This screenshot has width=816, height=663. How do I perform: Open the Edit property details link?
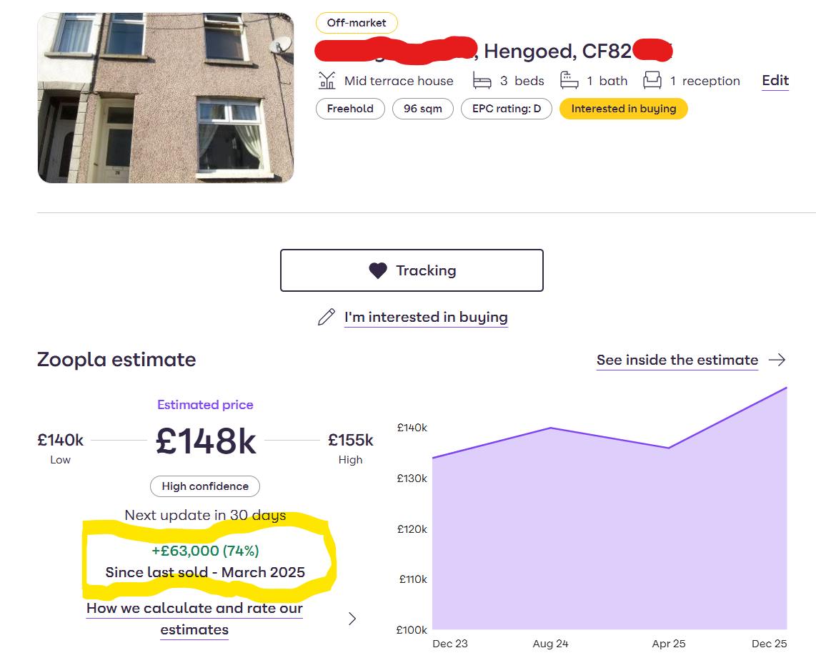click(775, 81)
